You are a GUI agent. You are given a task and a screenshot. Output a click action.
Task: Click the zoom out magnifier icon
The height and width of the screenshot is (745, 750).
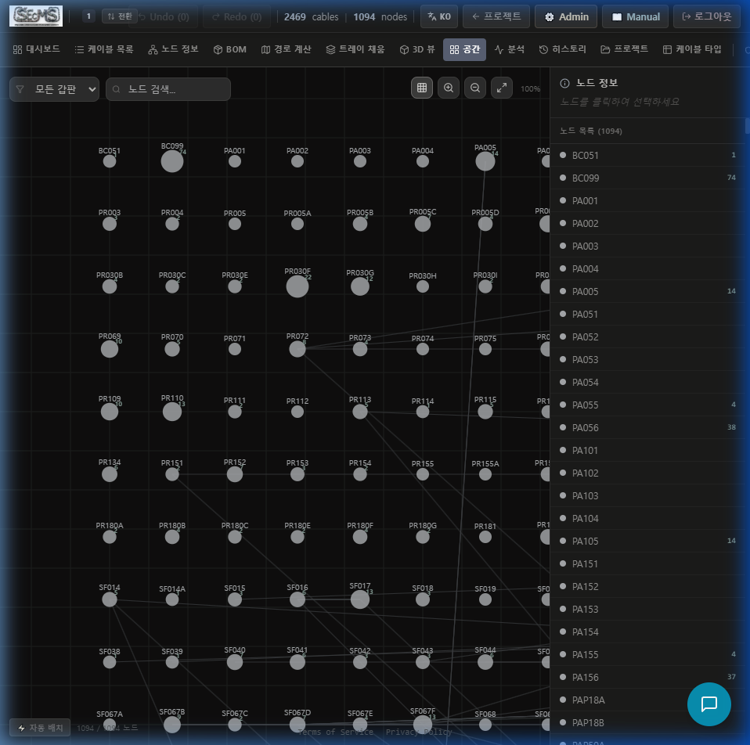click(x=475, y=88)
